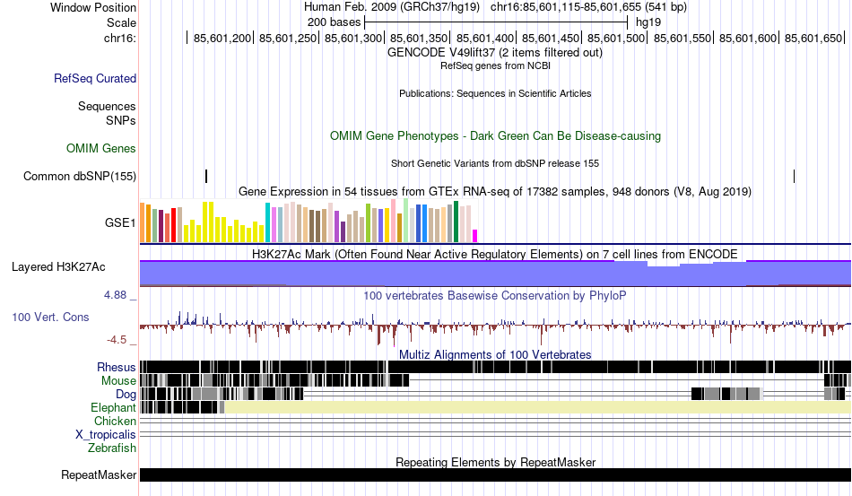
Task: Click the 85,601,300 ruler position
Action: (x=353, y=38)
